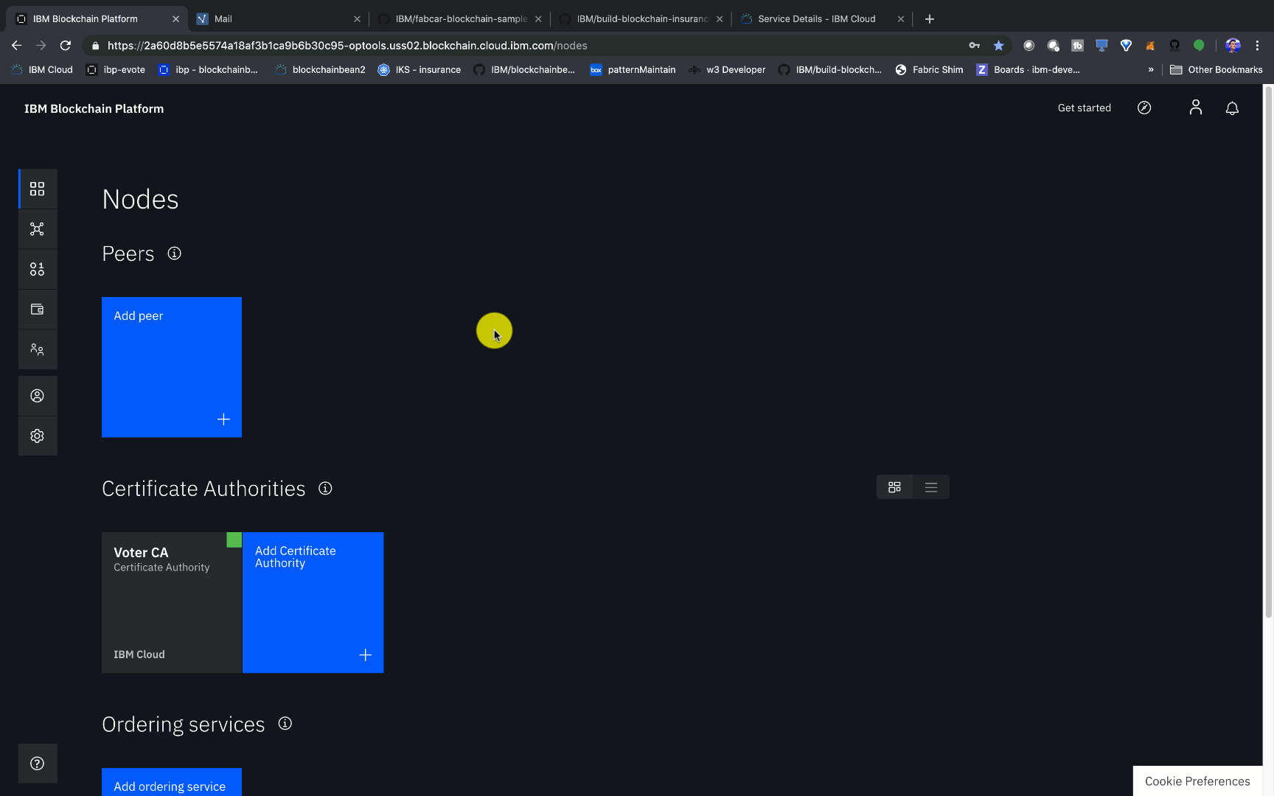
Task: Open the IBM Cloud bookmark
Action: [x=42, y=70]
